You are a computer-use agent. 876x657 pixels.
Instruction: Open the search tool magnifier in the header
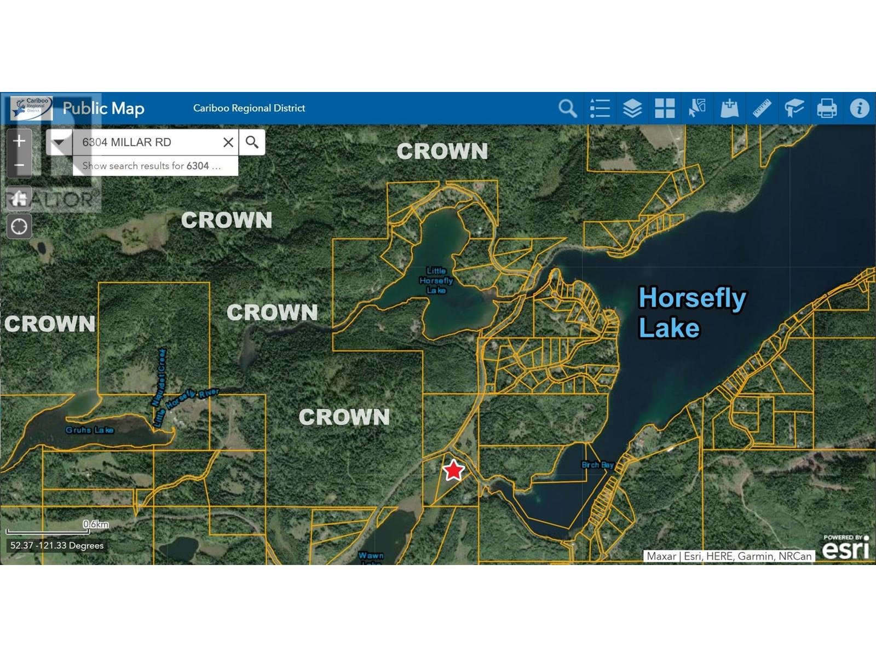point(568,108)
